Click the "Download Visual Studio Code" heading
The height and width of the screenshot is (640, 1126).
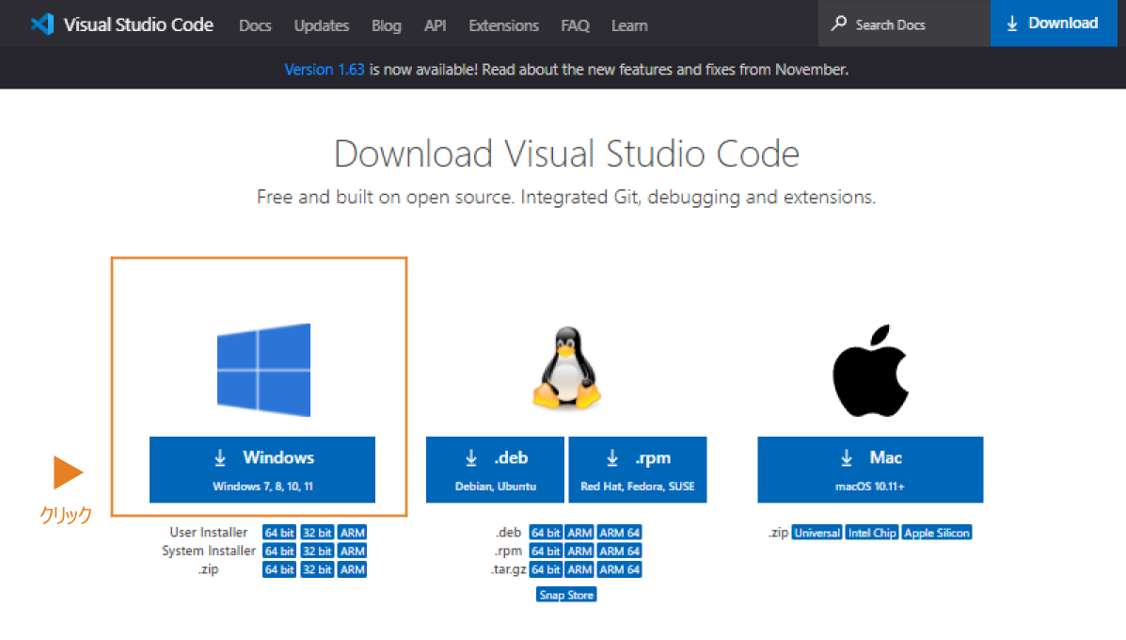566,153
